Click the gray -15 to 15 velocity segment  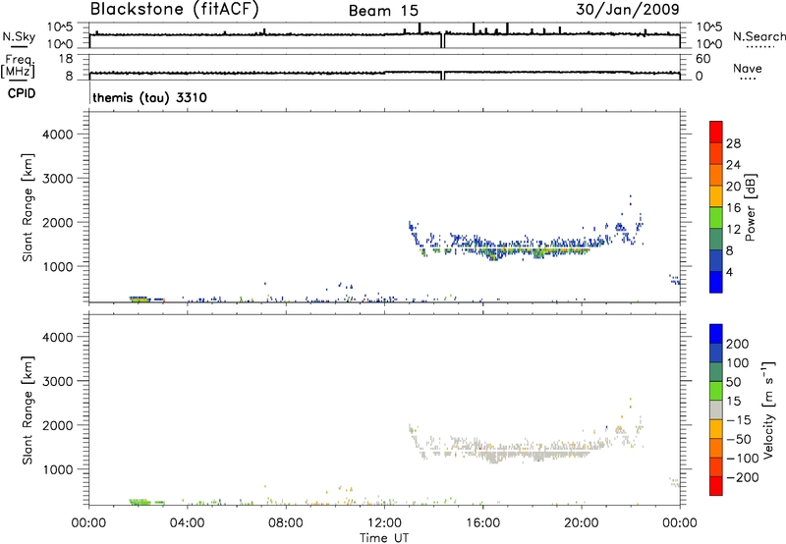[716, 410]
